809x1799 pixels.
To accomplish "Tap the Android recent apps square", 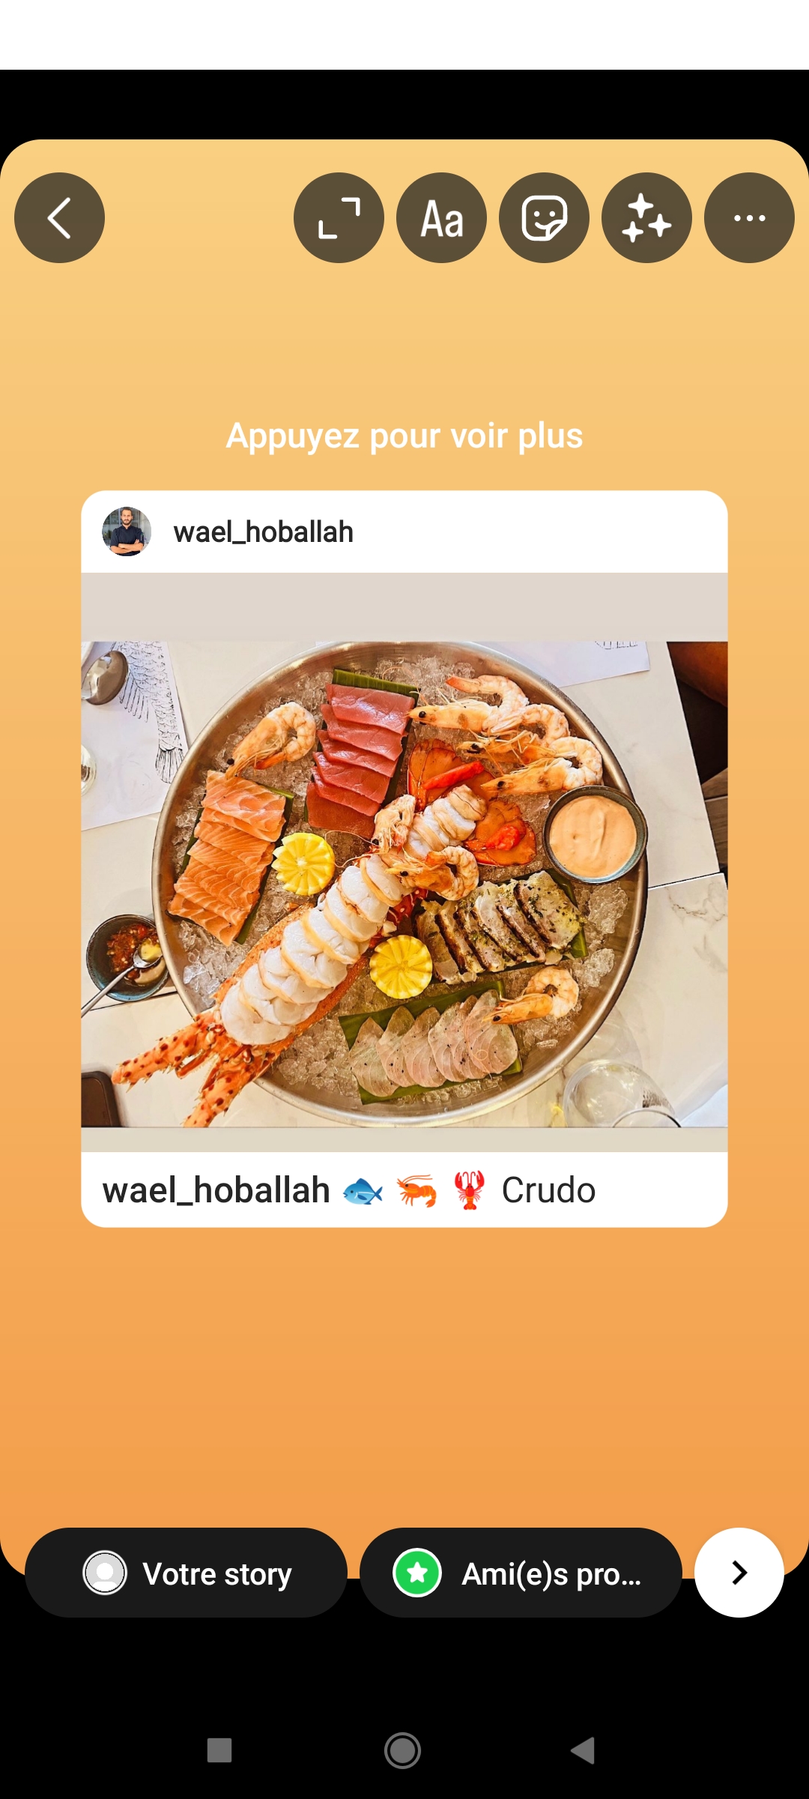I will tap(219, 1751).
